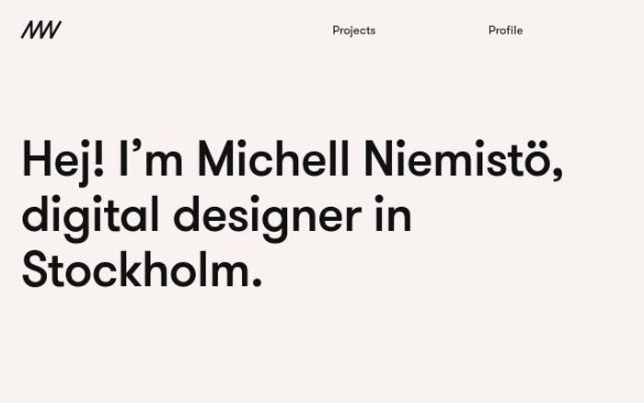644x403 pixels.
Task: Select the name "Michell" in heading
Action: 273,159
